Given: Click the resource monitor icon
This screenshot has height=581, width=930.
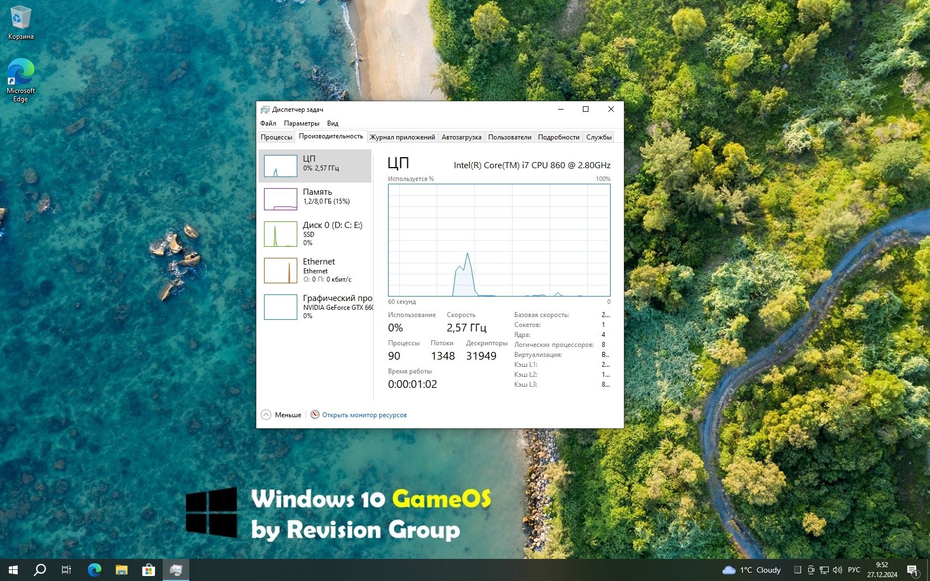Looking at the screenshot, I should 315,414.
